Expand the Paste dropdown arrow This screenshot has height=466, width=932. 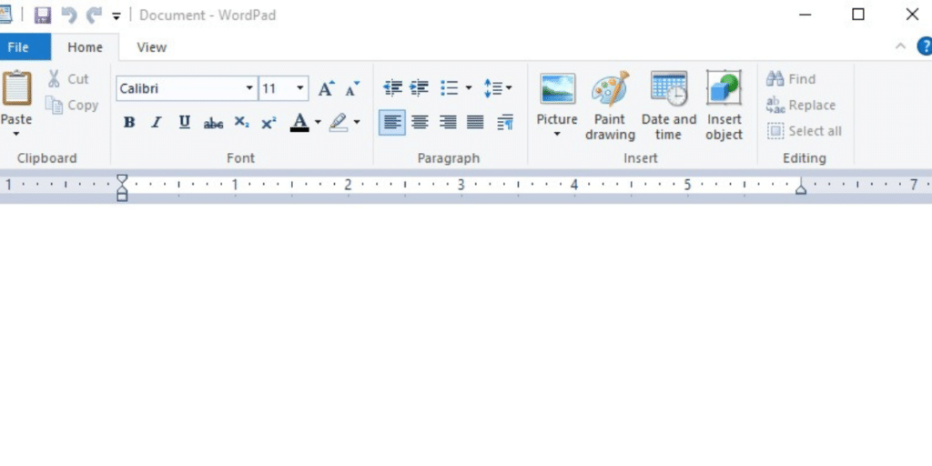tap(16, 134)
